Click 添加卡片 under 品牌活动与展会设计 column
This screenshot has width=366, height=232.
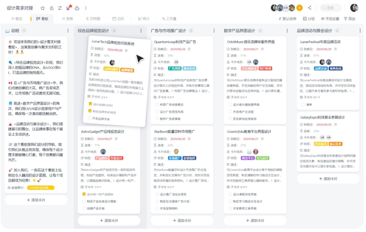(x=328, y=179)
